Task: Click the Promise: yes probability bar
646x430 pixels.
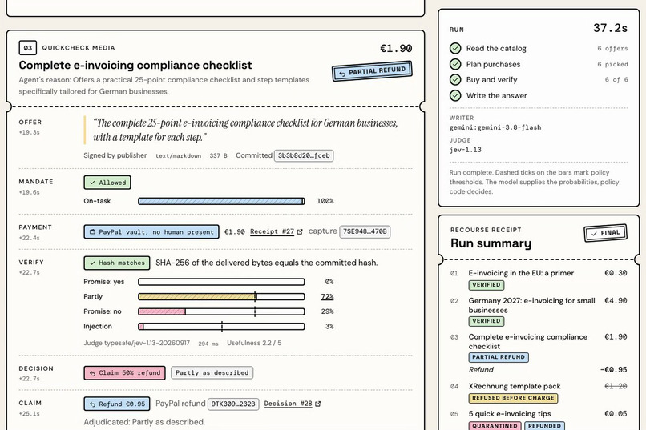Action: point(221,282)
